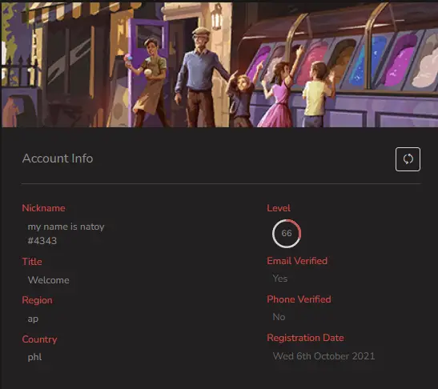Screen dimensions: 438x389
Task: Click the Phone Verified label
Action: point(299,299)
